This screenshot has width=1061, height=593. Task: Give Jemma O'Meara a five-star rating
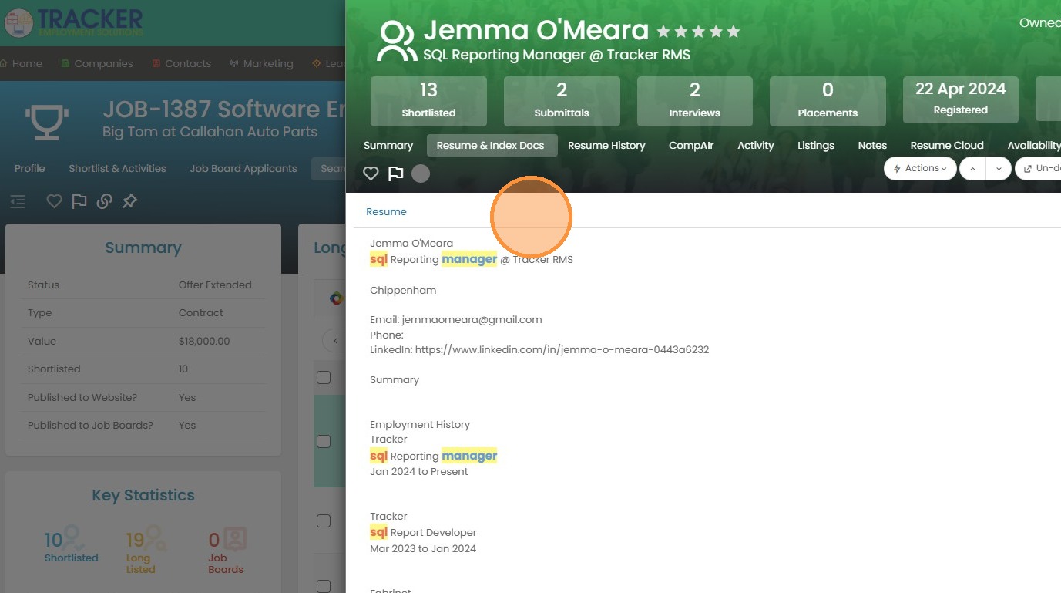[x=733, y=32]
